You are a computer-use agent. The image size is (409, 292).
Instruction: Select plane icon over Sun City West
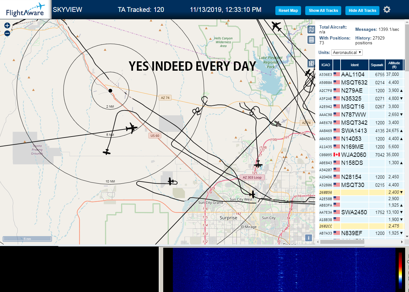point(253,194)
